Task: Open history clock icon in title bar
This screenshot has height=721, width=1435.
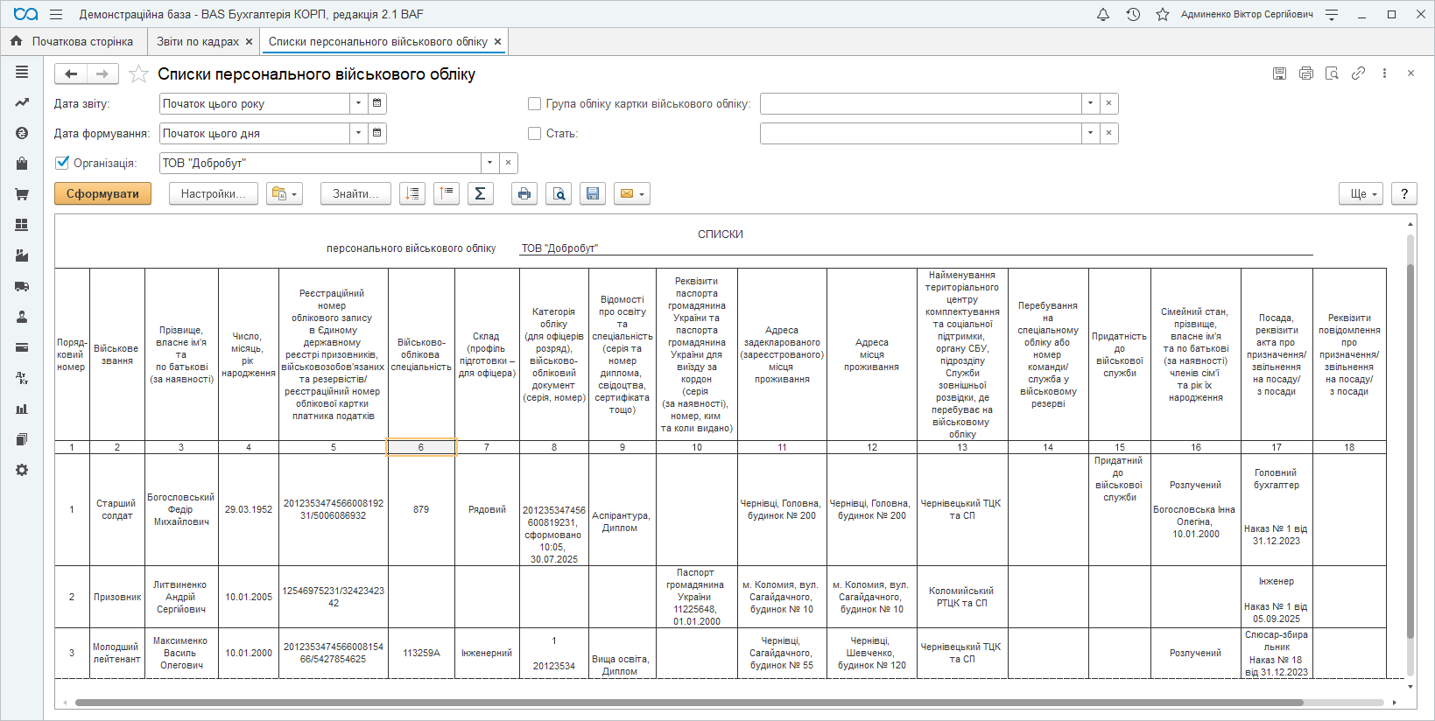Action: pos(1133,15)
